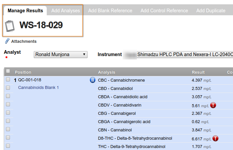Screen dimensions: 233x150
Task: Click the red alert icon for CBDV
Action: [x=213, y=105]
